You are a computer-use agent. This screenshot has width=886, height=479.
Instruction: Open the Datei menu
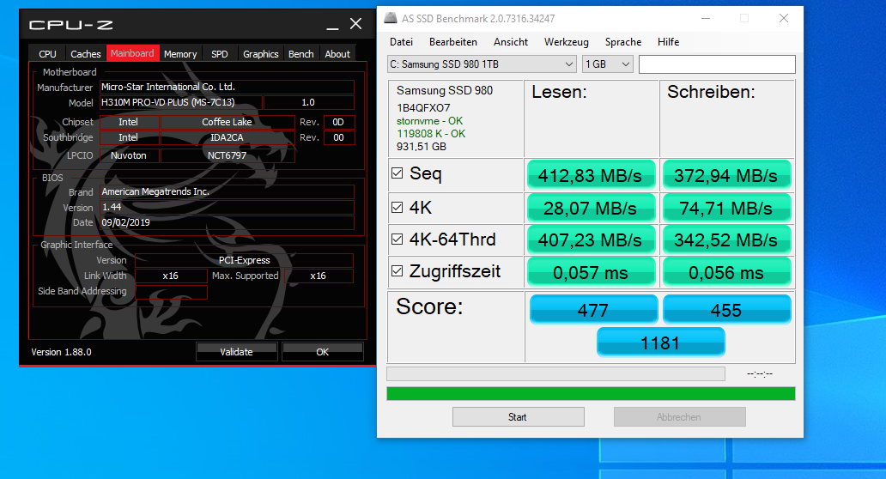(x=401, y=42)
